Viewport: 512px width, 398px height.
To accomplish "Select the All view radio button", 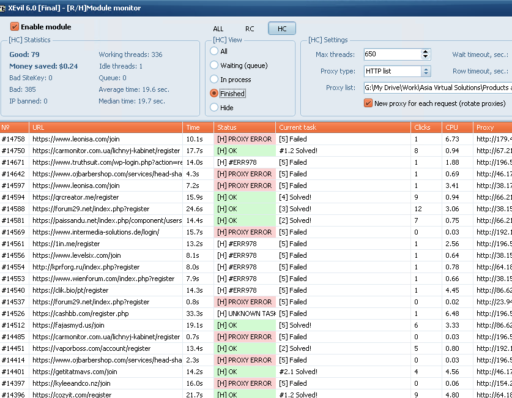I will click(214, 51).
